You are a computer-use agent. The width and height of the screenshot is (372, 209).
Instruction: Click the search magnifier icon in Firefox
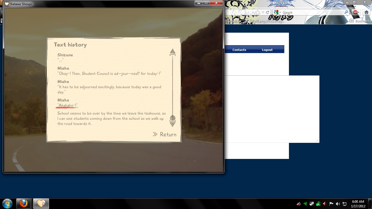pos(346,12)
